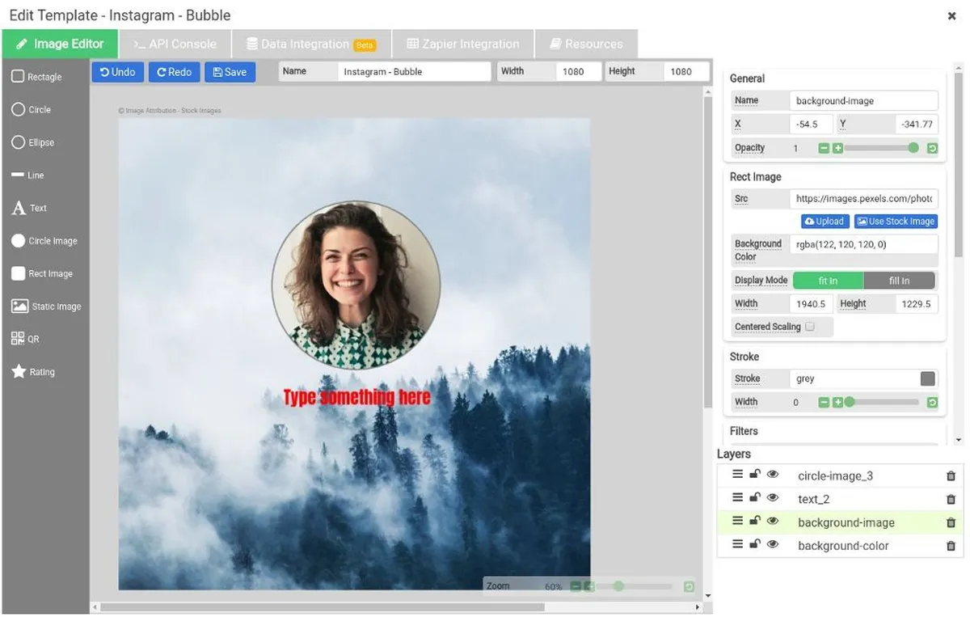Add a Rating star element

tap(33, 372)
